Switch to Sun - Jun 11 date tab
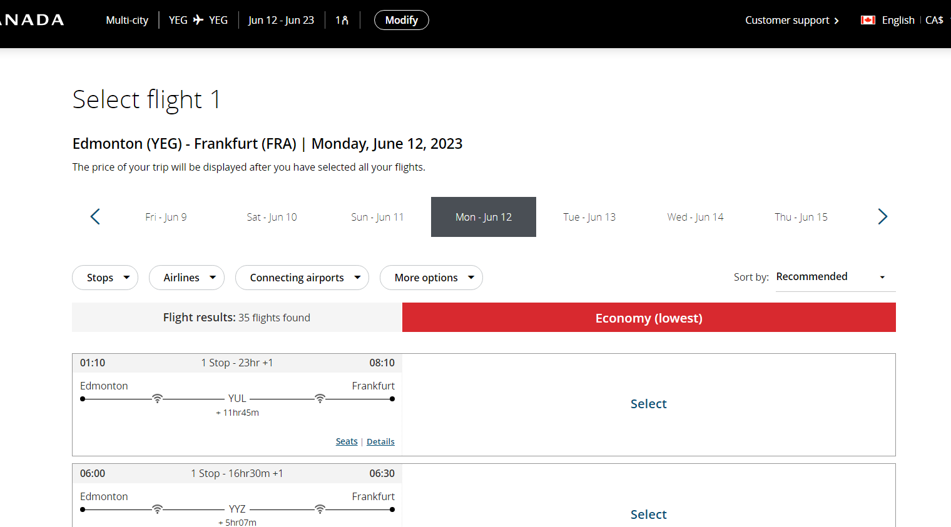The image size is (951, 527). click(x=377, y=217)
